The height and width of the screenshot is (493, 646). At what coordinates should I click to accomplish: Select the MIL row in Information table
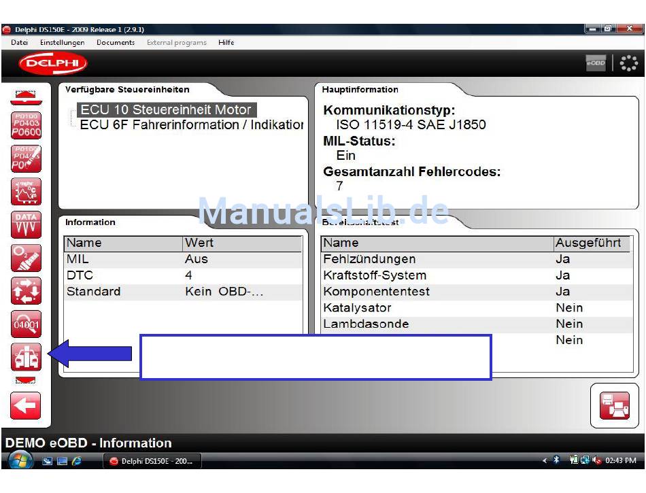(x=183, y=260)
